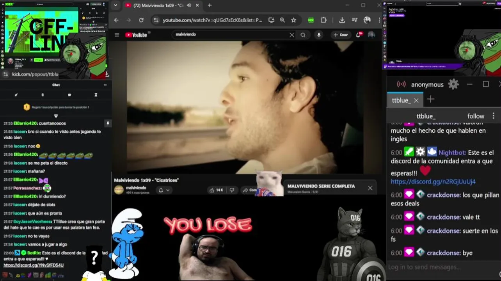Open the MALVIVIENDO SERIE COMPLETA playlist title
The height and width of the screenshot is (281, 501).
click(321, 186)
